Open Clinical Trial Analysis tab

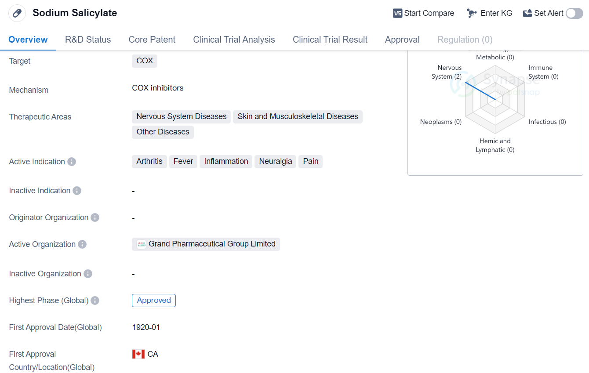(x=234, y=40)
